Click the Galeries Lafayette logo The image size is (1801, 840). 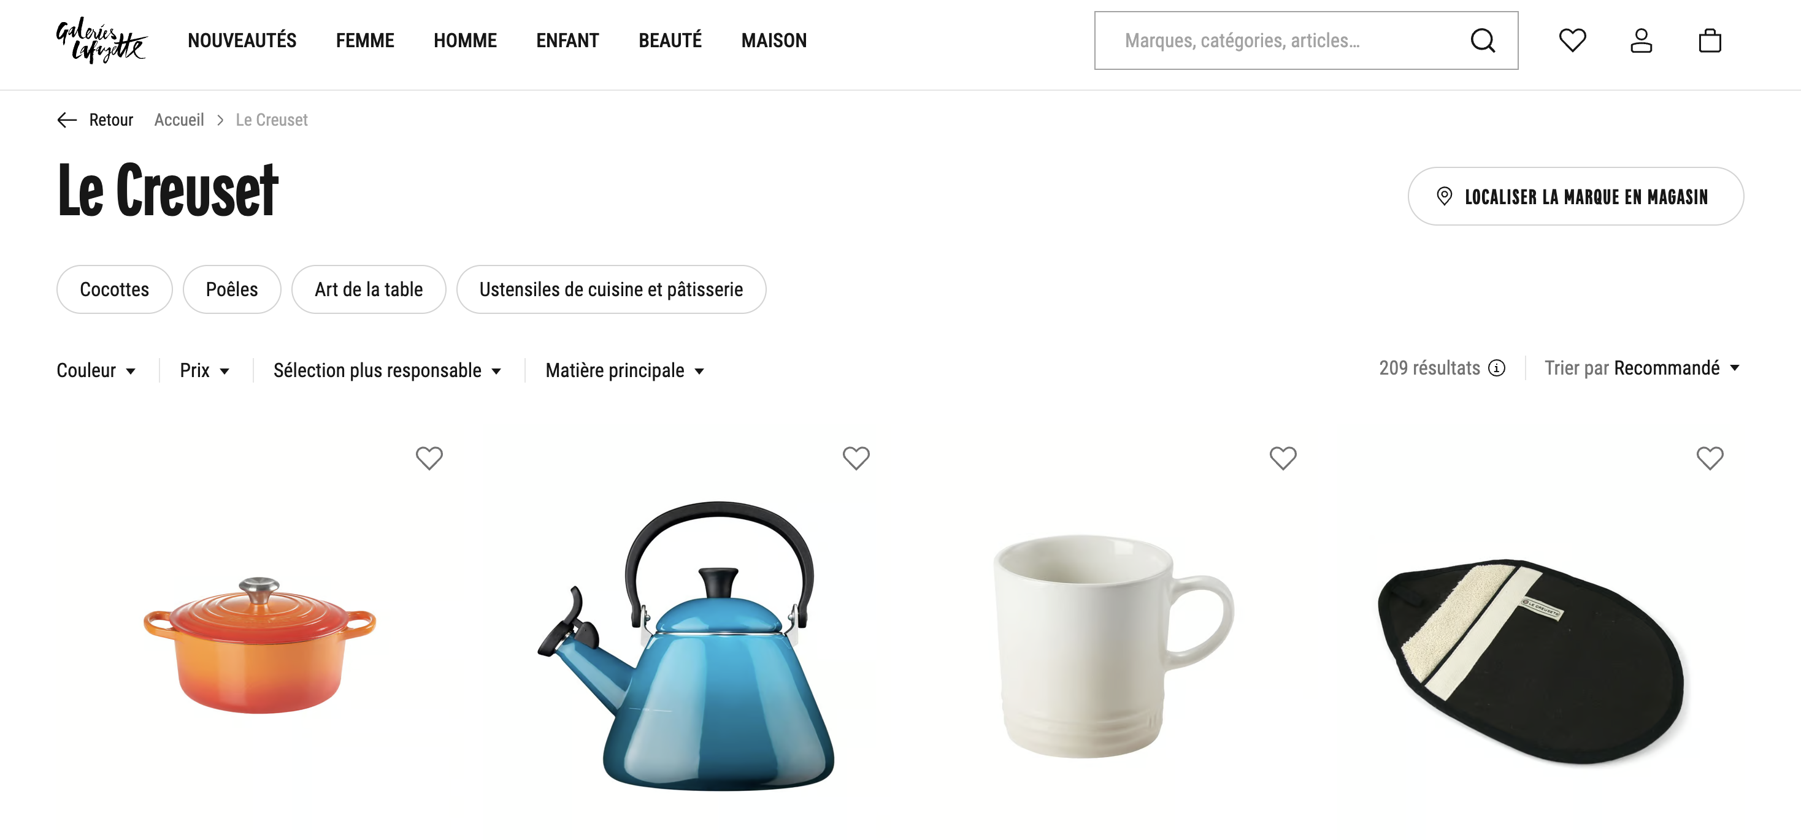click(x=101, y=40)
